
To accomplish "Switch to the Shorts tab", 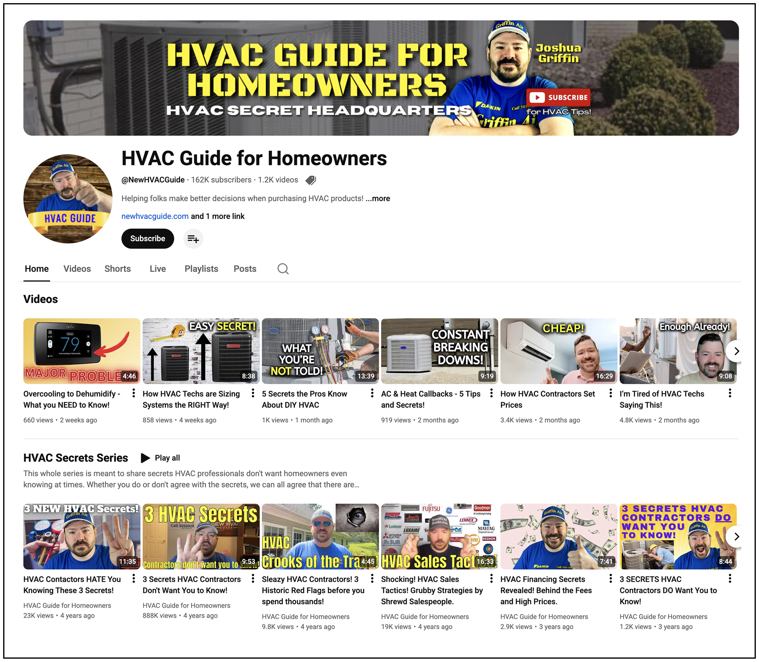I will pyautogui.click(x=118, y=269).
